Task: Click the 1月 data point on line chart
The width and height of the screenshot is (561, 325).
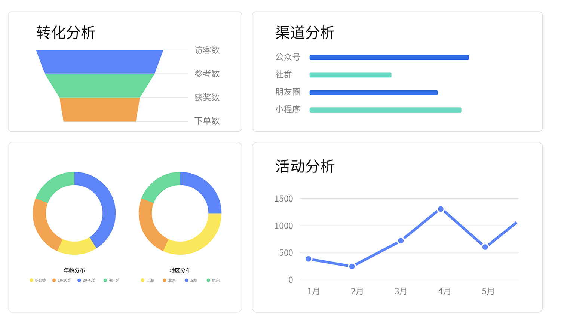Action: click(309, 259)
